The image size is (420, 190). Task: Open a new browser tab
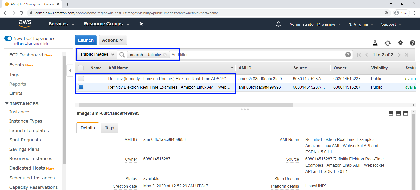(x=67, y=4)
